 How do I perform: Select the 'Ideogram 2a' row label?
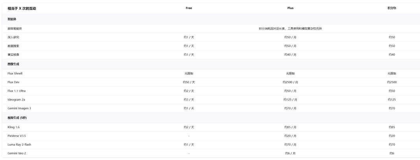(16, 100)
